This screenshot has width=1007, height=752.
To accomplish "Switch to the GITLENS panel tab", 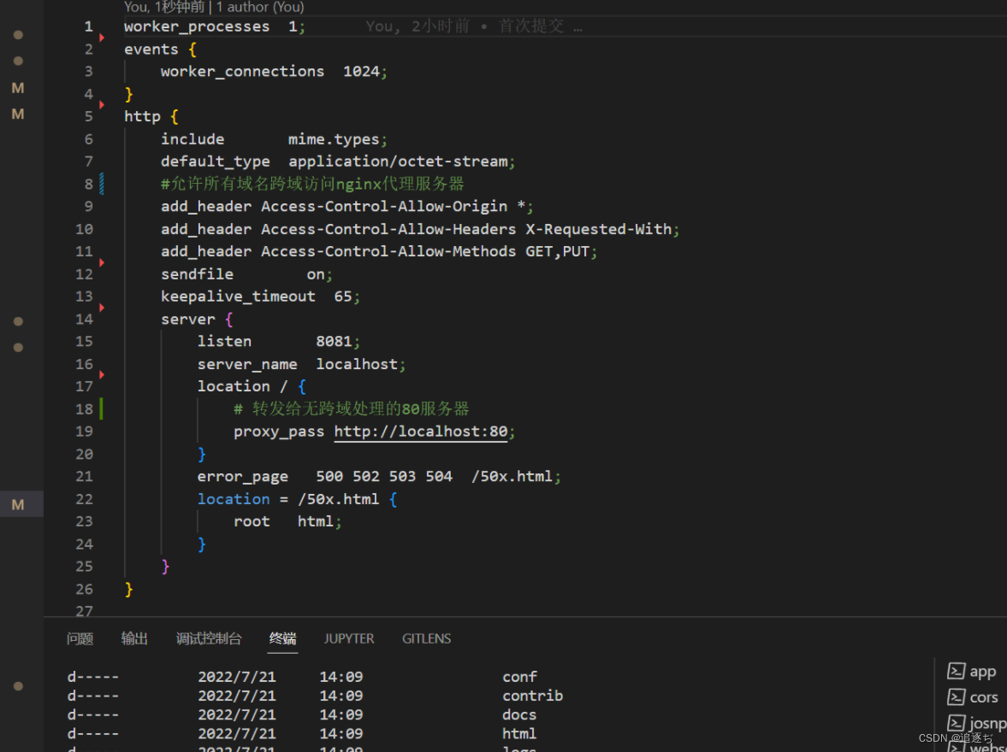I will point(426,638).
